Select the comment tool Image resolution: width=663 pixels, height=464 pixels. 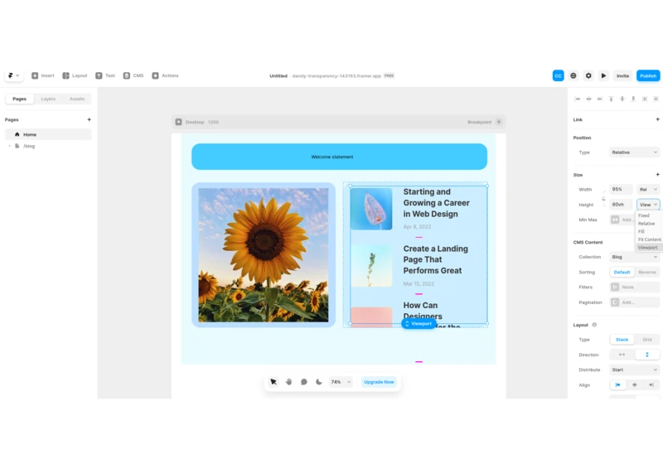303,382
